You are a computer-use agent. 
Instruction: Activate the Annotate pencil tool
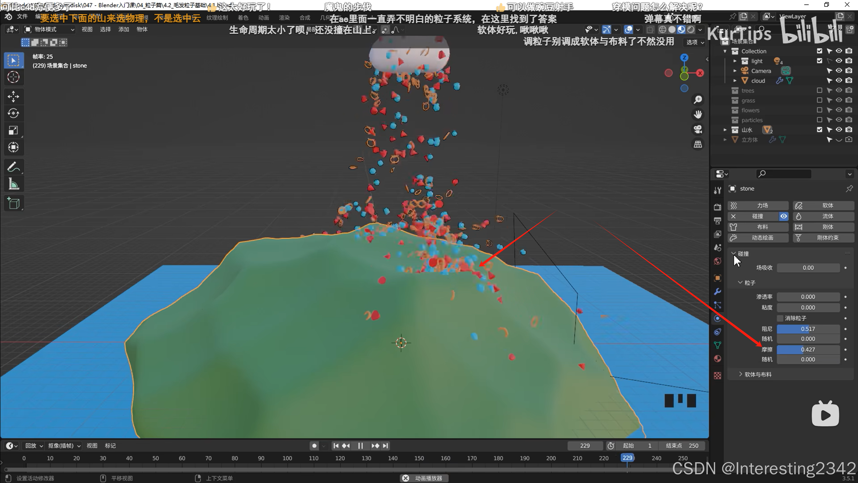(x=13, y=167)
